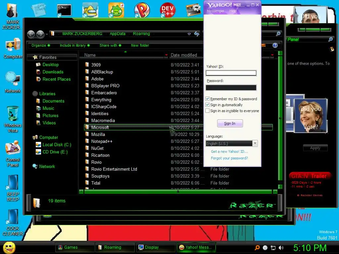Open the Control Panel desktop icon

point(13,154)
